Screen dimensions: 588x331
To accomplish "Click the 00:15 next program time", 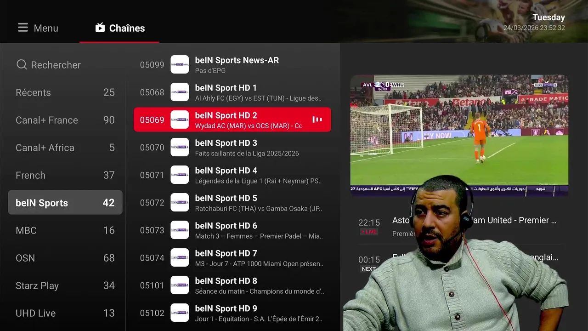I will point(369,260).
